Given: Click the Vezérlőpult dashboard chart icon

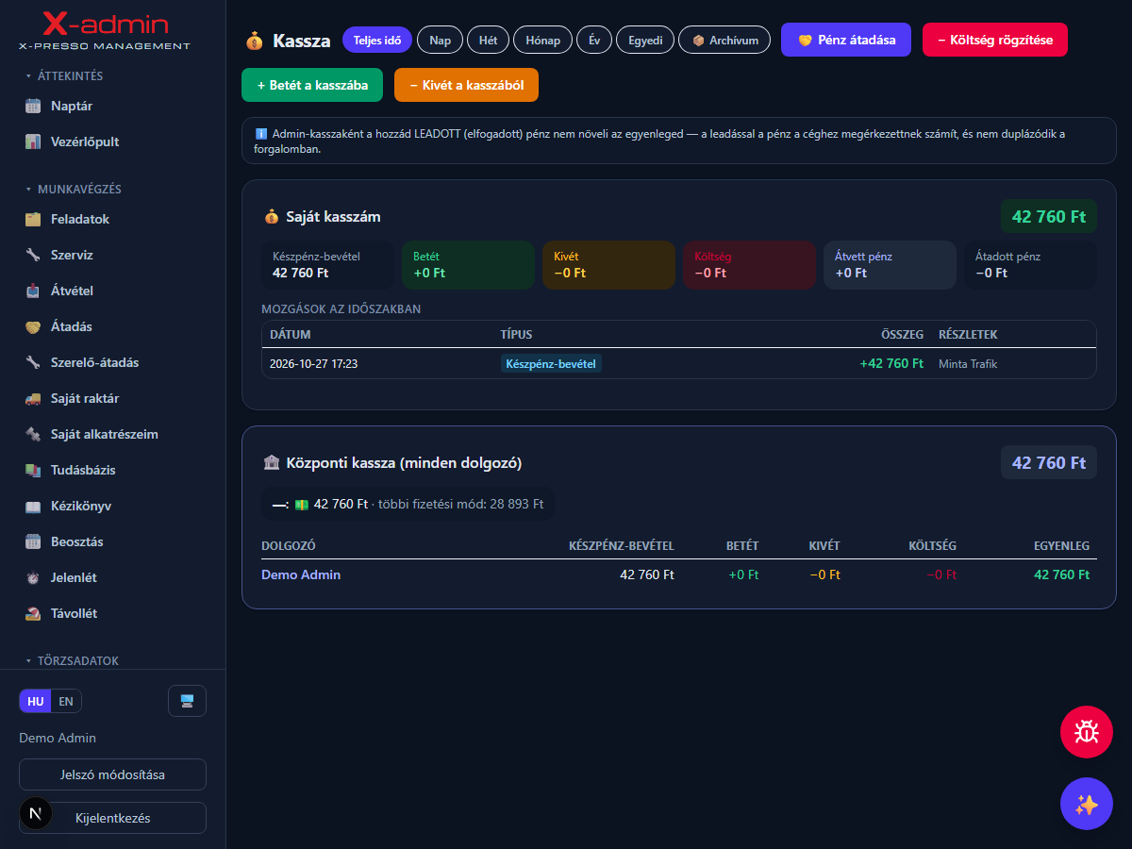Looking at the screenshot, I should coord(33,142).
